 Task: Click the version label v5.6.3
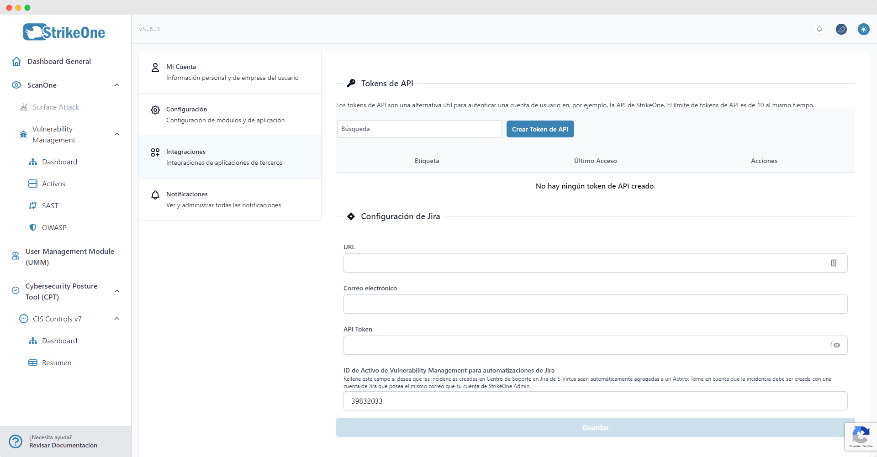(x=149, y=29)
